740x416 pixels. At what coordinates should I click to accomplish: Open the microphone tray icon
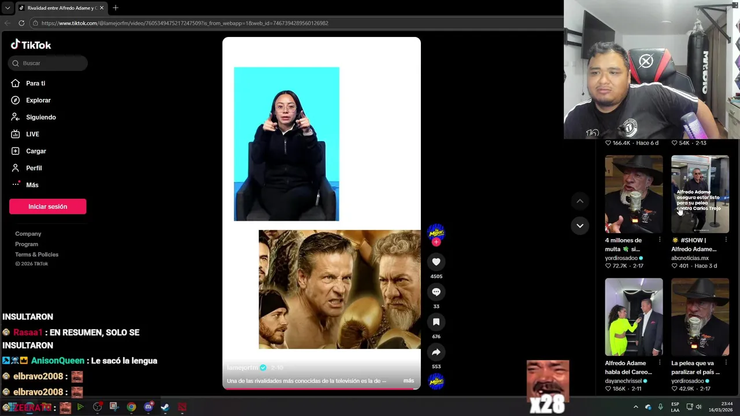coord(661,407)
